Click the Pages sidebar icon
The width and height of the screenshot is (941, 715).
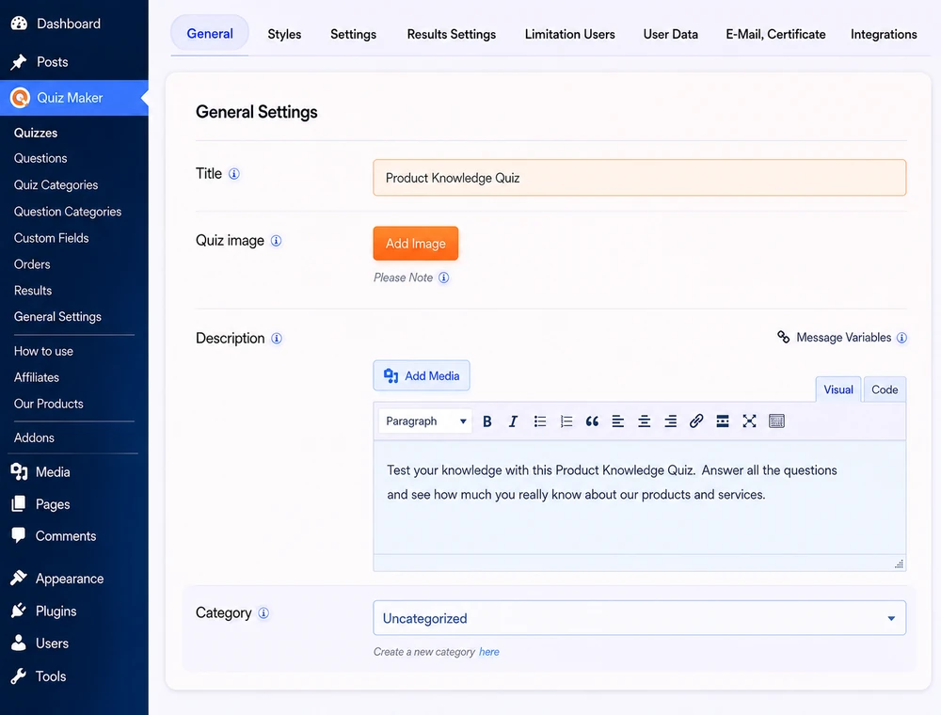pyautogui.click(x=19, y=504)
